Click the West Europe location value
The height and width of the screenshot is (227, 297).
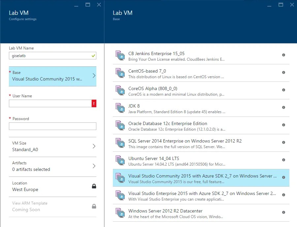click(x=25, y=189)
